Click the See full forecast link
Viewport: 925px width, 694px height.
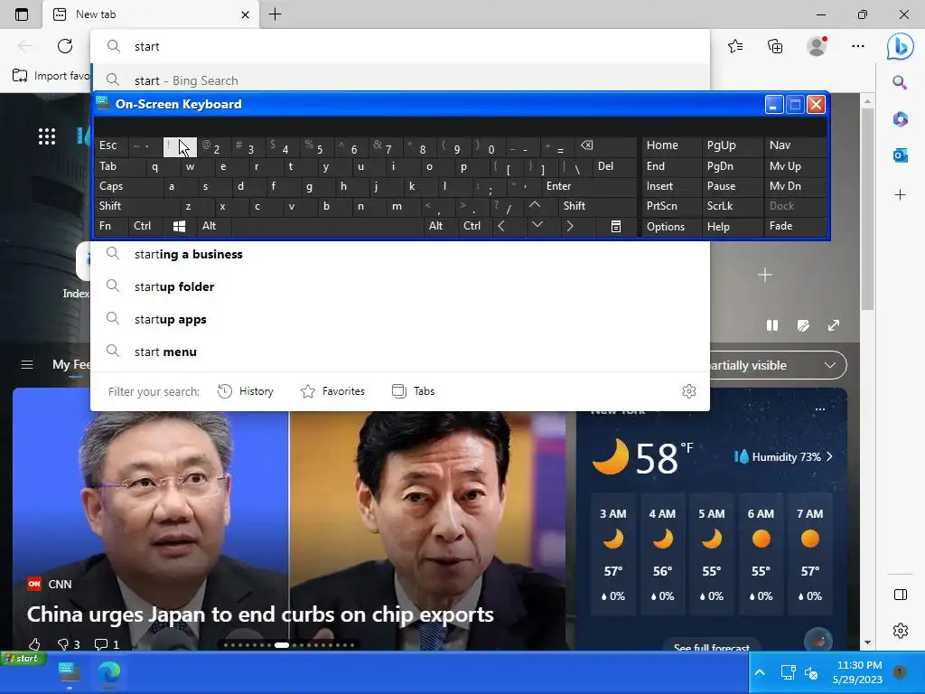(x=712, y=647)
